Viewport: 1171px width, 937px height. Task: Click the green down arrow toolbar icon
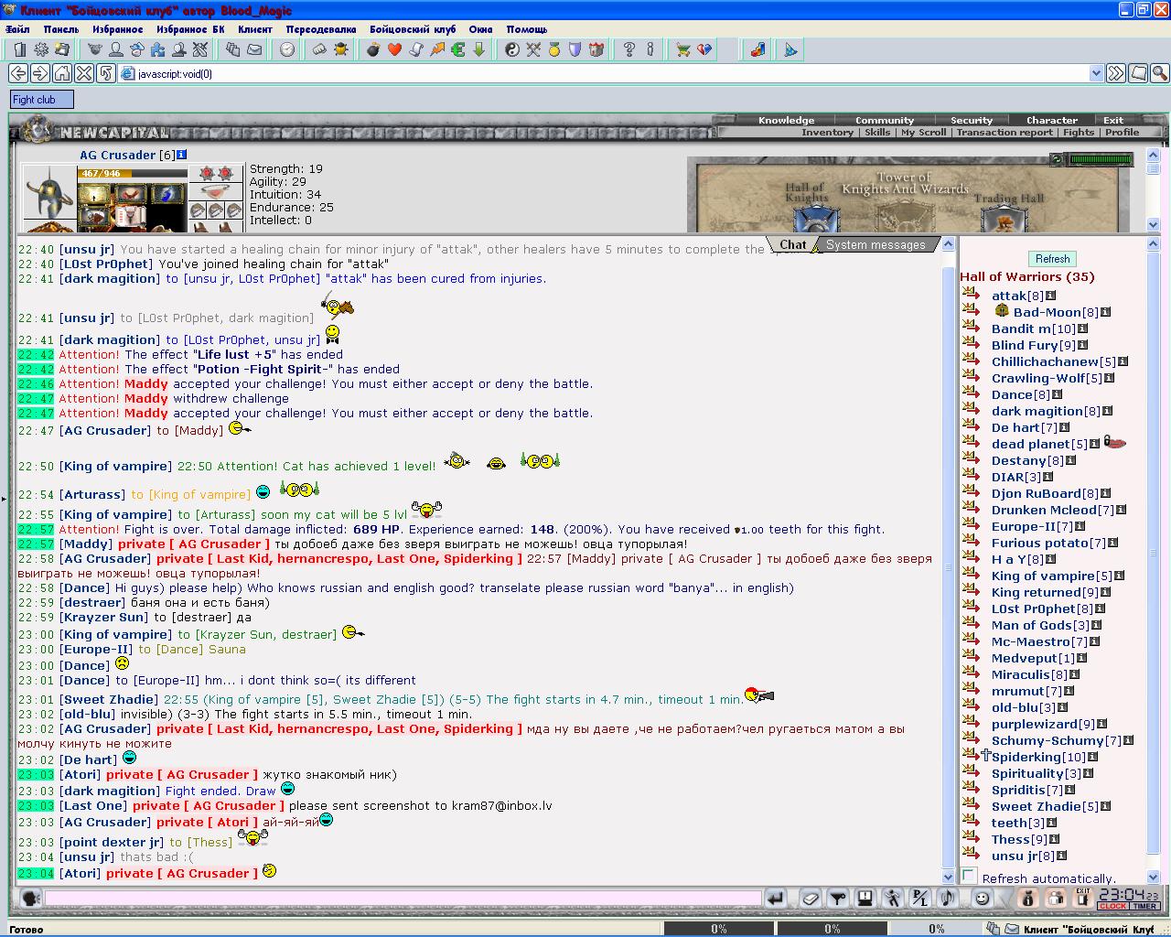point(478,49)
